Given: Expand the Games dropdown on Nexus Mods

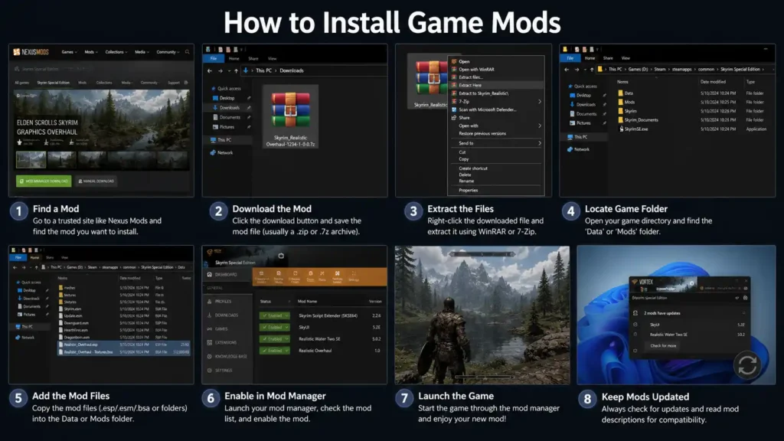Looking at the screenshot, I should pyautogui.click(x=69, y=52).
